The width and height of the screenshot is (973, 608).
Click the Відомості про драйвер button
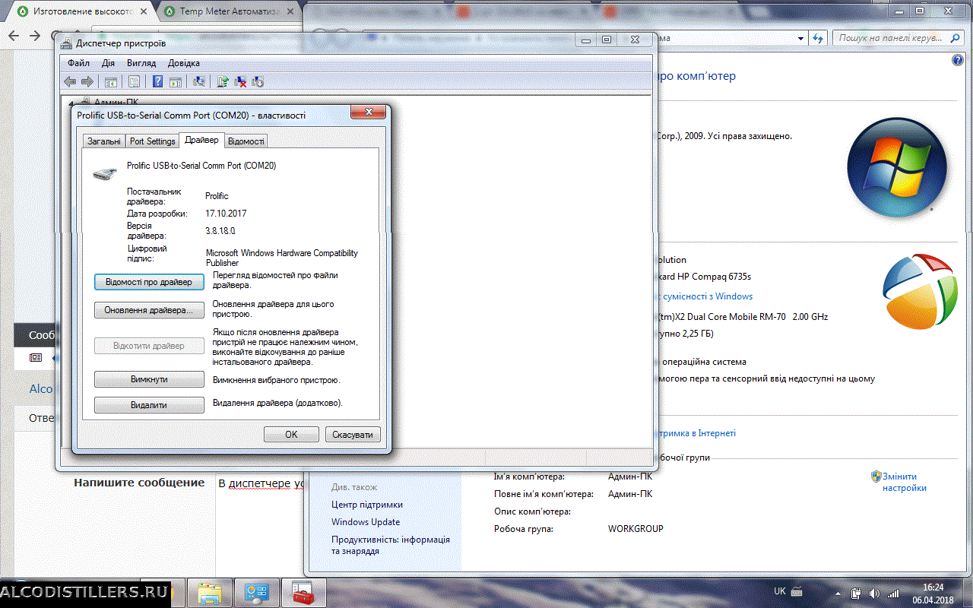149,282
